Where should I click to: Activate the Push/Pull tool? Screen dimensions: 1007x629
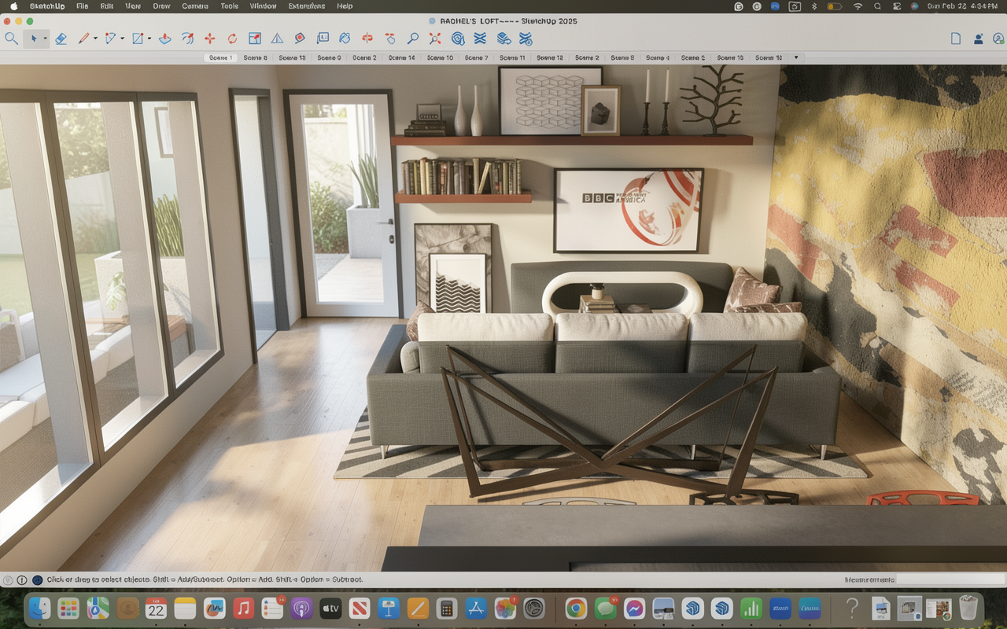pos(164,39)
